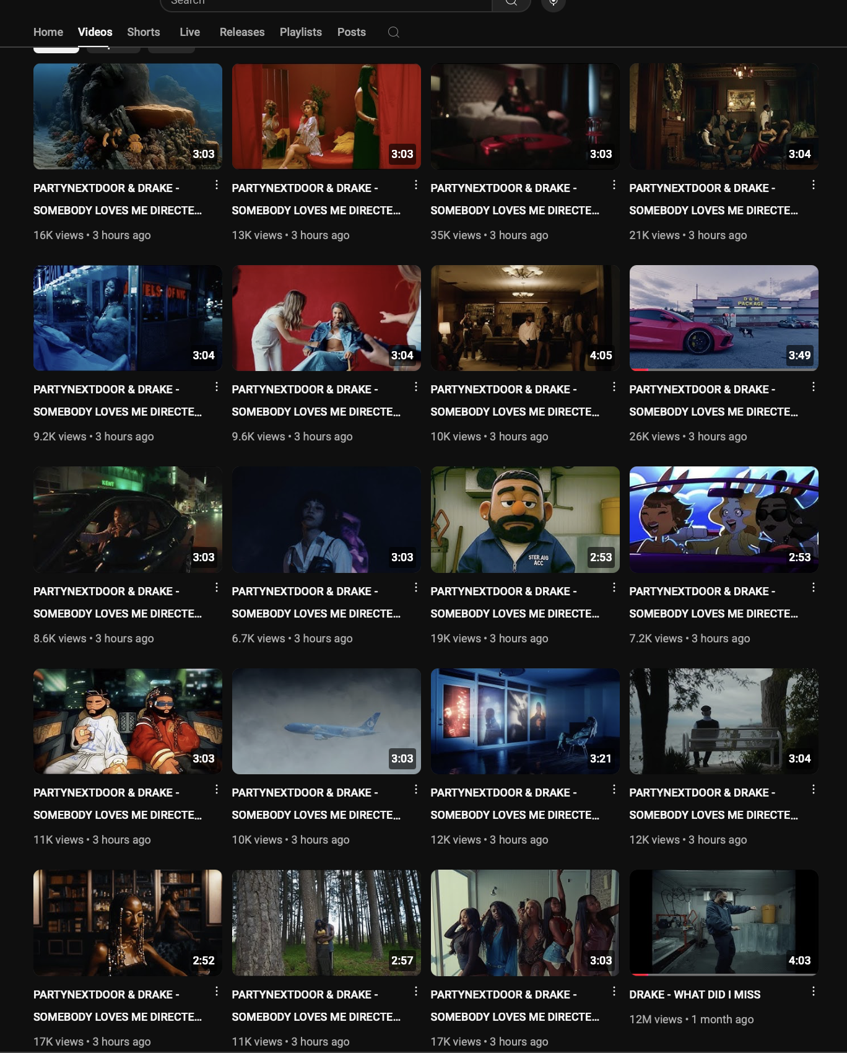Play the red curtain room thumbnail with 13K views
The width and height of the screenshot is (847, 1053).
[x=326, y=116]
